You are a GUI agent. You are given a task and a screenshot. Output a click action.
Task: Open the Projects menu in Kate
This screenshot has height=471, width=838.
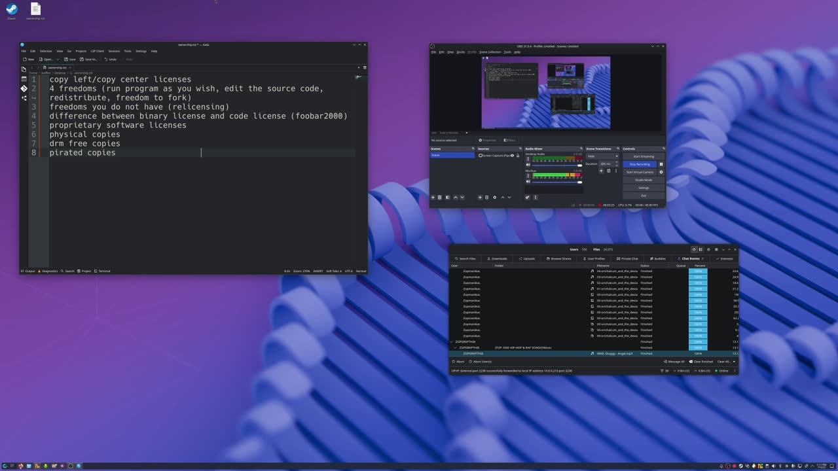click(81, 51)
